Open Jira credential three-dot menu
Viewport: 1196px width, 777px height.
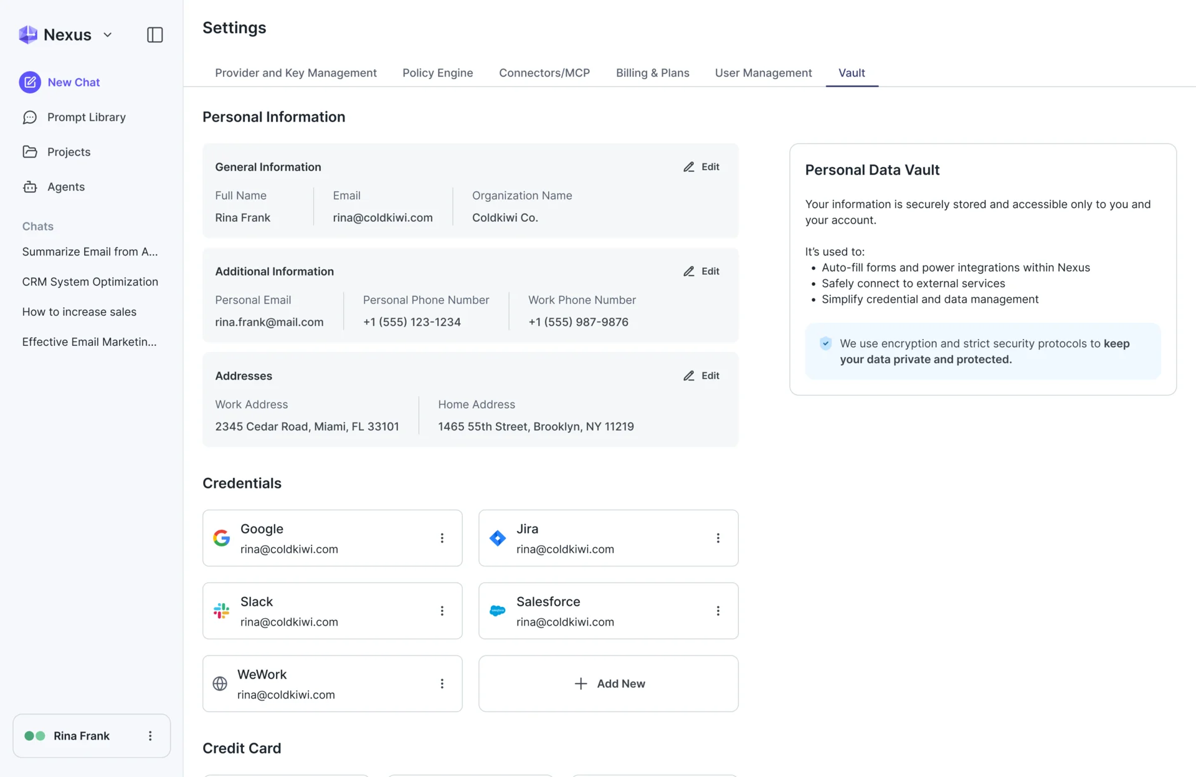tap(718, 538)
